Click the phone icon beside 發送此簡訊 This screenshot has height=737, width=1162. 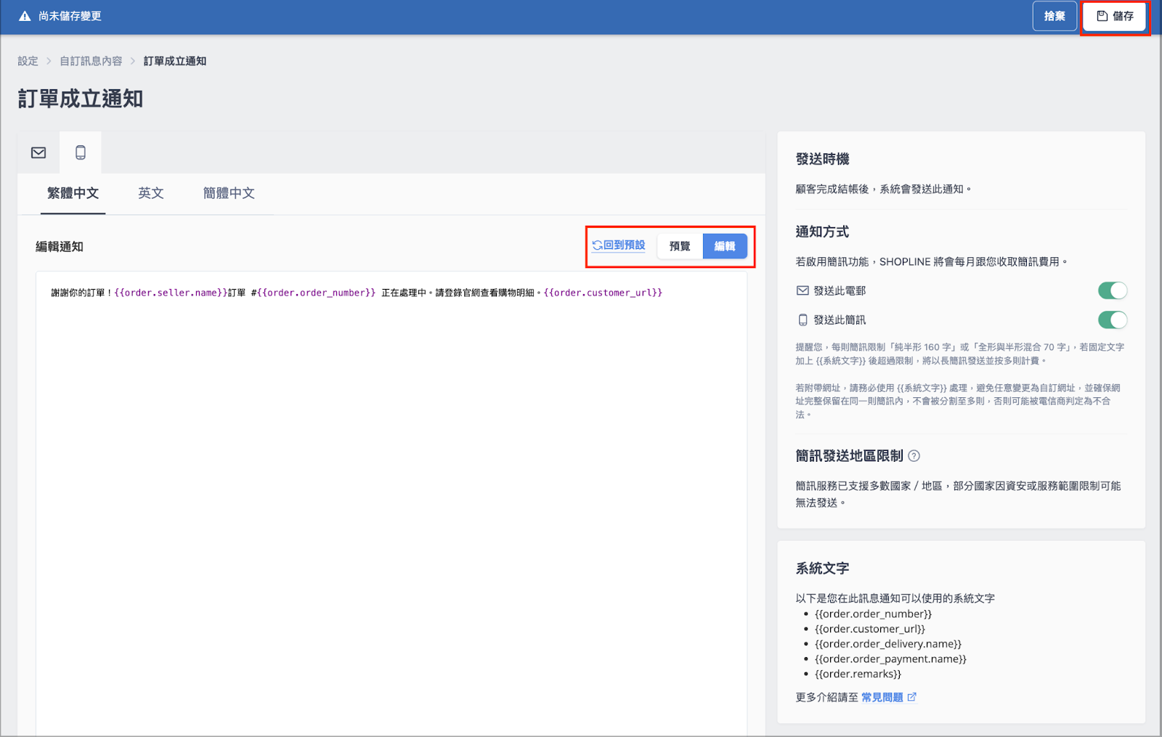tap(803, 319)
